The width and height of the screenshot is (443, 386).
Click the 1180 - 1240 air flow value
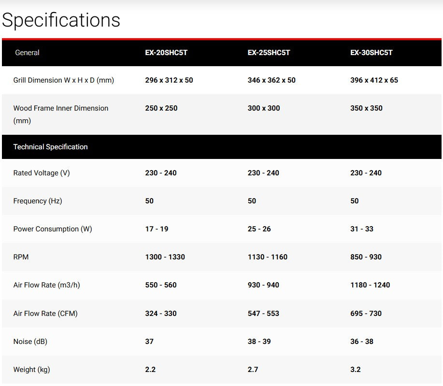[370, 285]
